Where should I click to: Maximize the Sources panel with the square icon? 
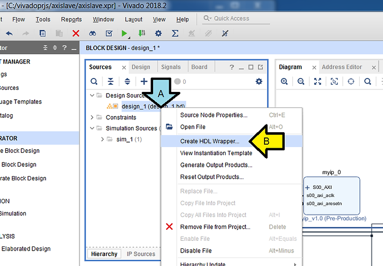(x=251, y=67)
